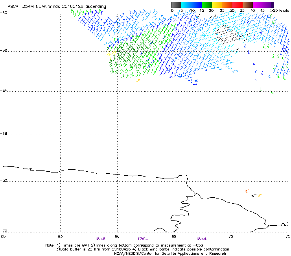Viewport: 291px width, 256px height.
Task: Click the purple pass time 18:45
Action: 100,239
